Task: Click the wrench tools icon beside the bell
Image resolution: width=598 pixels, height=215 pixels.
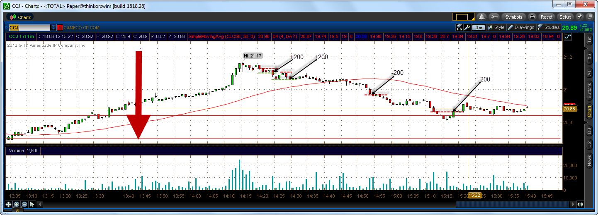Action: tap(493, 17)
